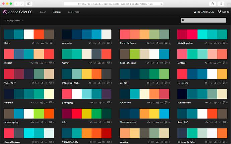The image size is (231, 144).
Task: Click the browser address bar
Action: (113, 4)
